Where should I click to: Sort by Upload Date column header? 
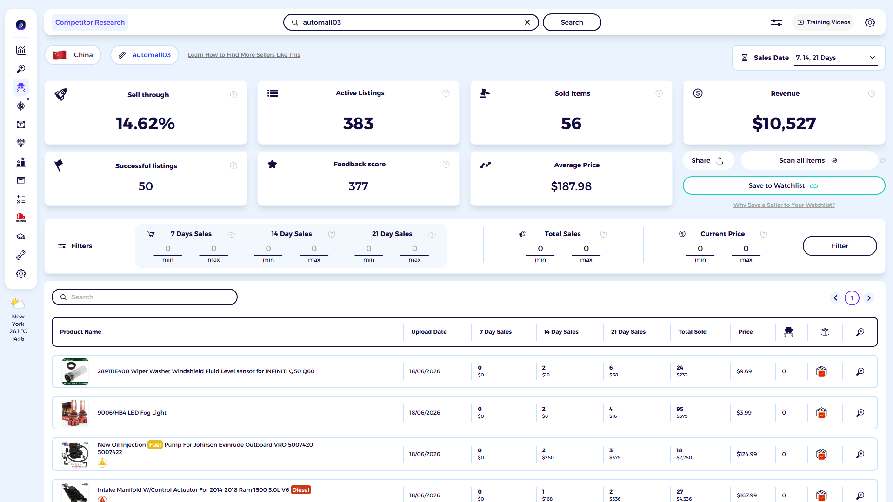tap(429, 332)
